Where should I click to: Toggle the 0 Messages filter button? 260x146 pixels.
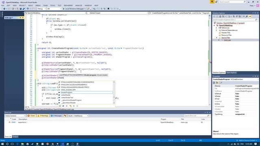(56, 116)
